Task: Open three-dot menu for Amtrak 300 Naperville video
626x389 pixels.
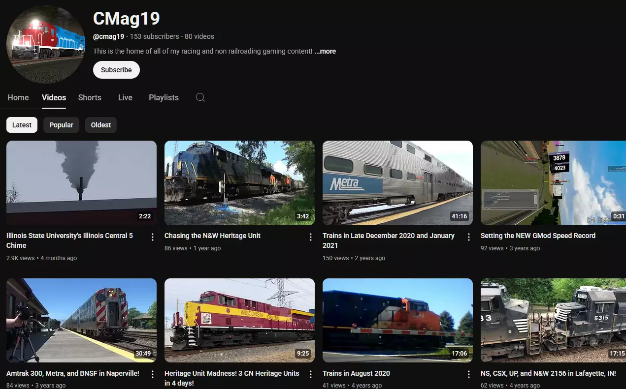Action: [153, 375]
